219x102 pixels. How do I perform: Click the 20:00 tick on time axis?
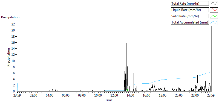pyautogui.click(x=179, y=96)
